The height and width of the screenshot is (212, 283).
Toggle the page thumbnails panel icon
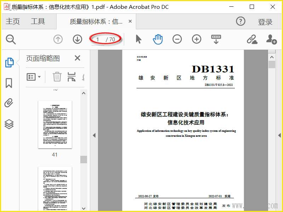(x=10, y=63)
